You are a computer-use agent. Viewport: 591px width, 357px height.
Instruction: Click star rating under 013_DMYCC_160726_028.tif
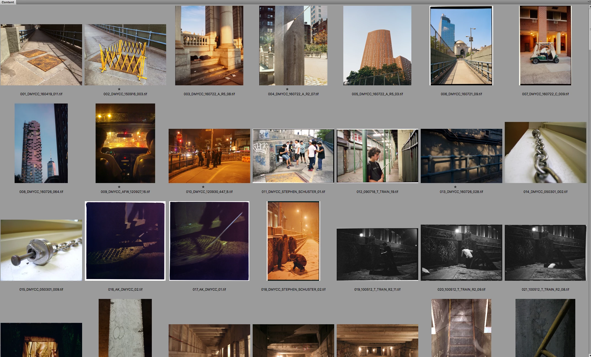pyautogui.click(x=455, y=187)
